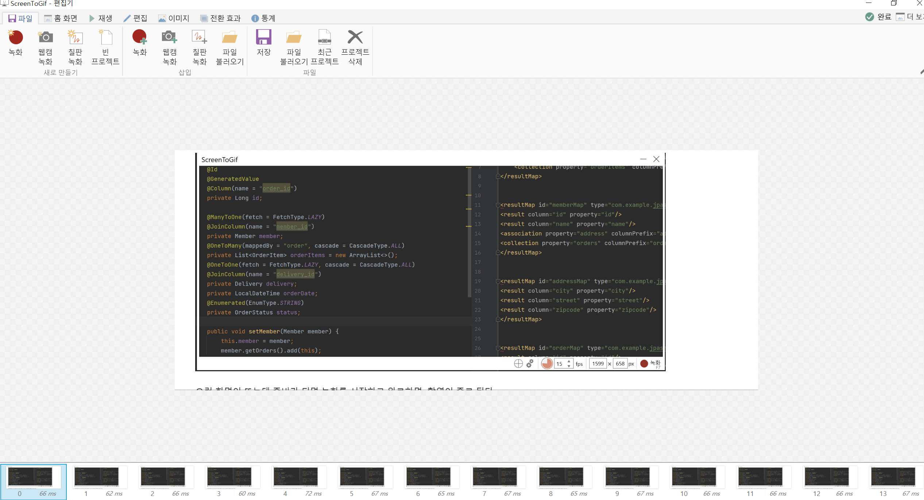Start a new 웹캠 녹화 webcam recording
The height and width of the screenshot is (500, 924).
pyautogui.click(x=45, y=38)
